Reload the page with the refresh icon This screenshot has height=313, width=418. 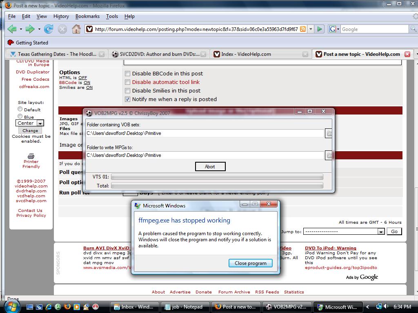coord(49,29)
